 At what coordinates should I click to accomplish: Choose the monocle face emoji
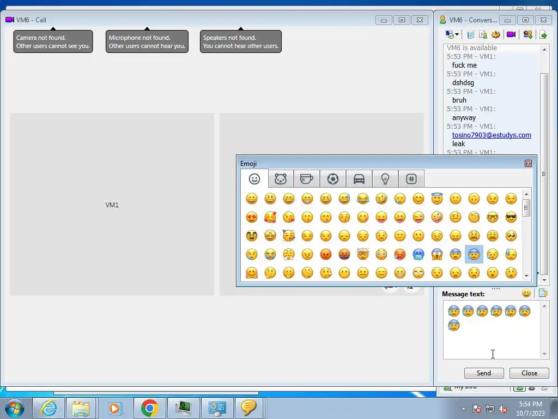(474, 217)
